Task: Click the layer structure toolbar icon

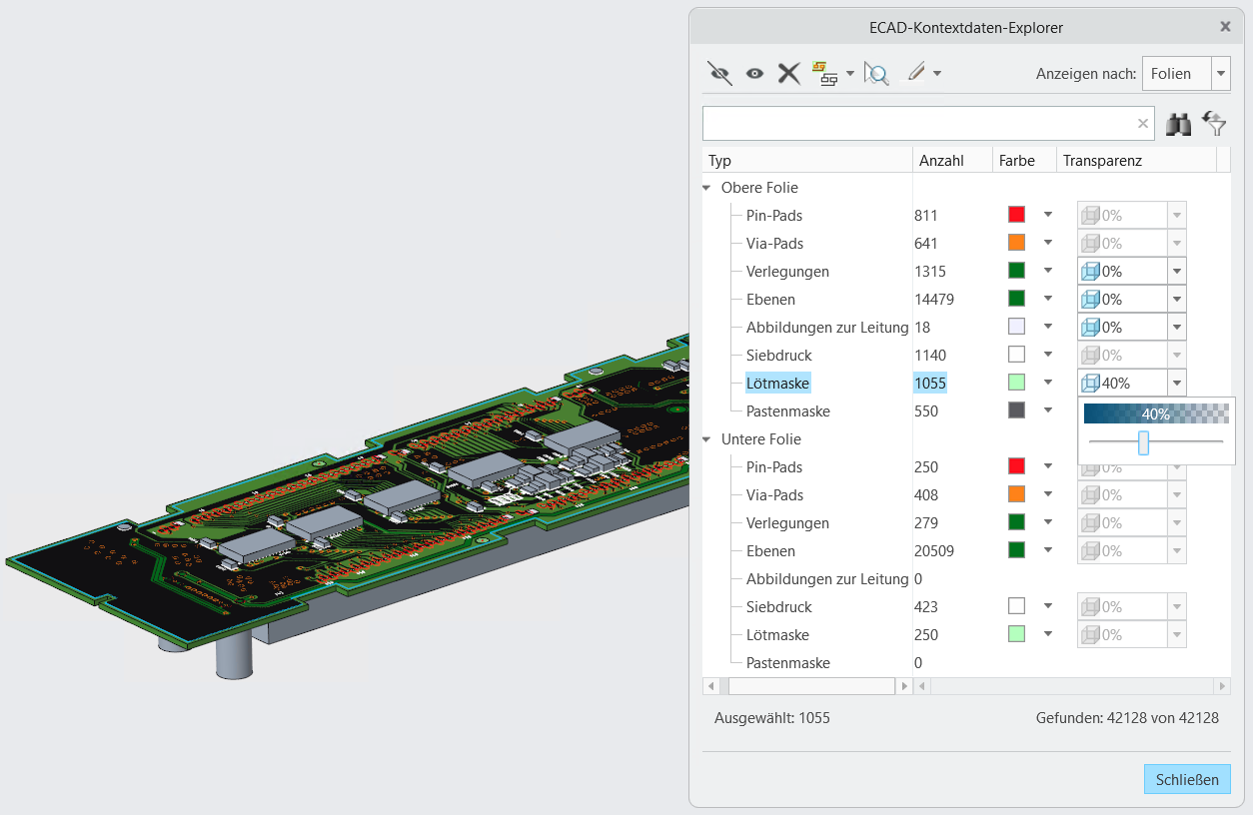Action: 824,73
